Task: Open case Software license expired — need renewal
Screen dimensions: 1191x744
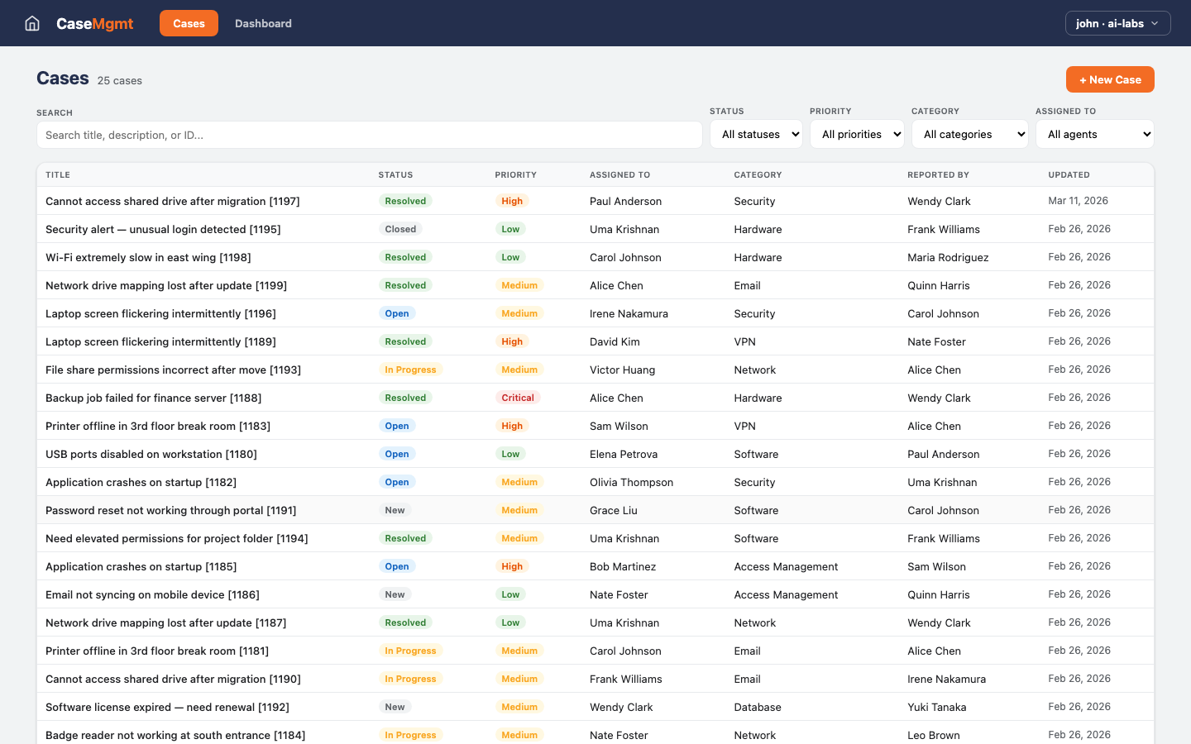Action: (x=167, y=707)
